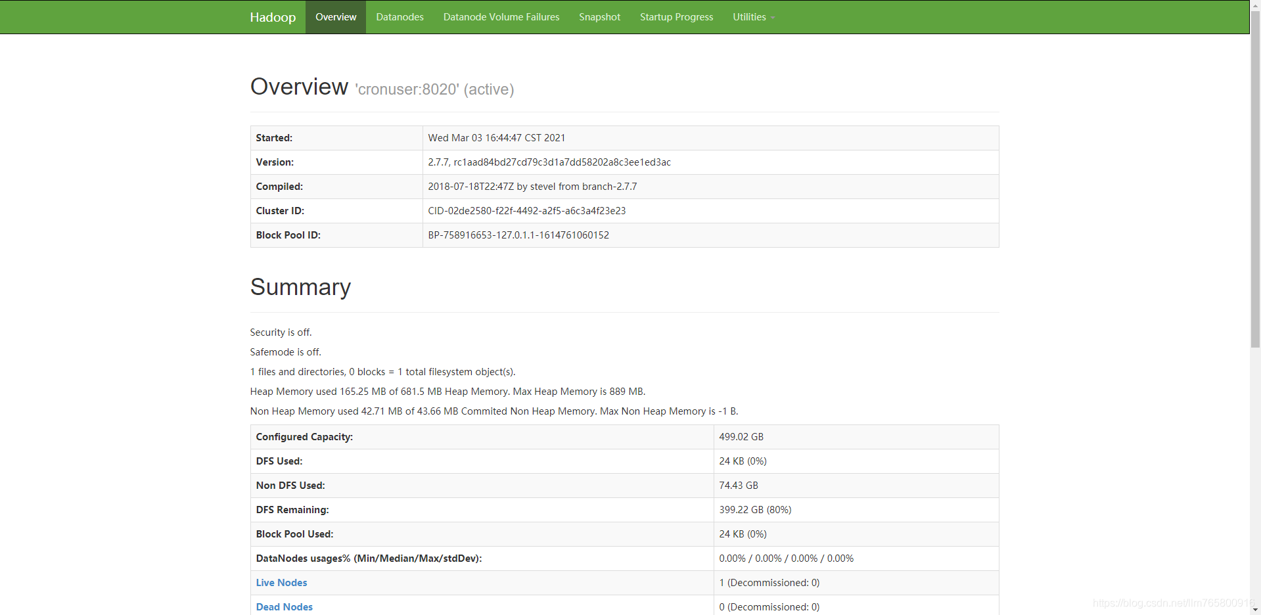Click the Heap Memory used line
The height and width of the screenshot is (615, 1261).
pyautogui.click(x=447, y=392)
